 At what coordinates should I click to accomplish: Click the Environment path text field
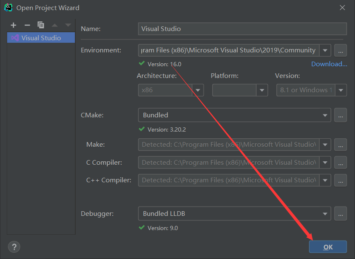(x=229, y=50)
